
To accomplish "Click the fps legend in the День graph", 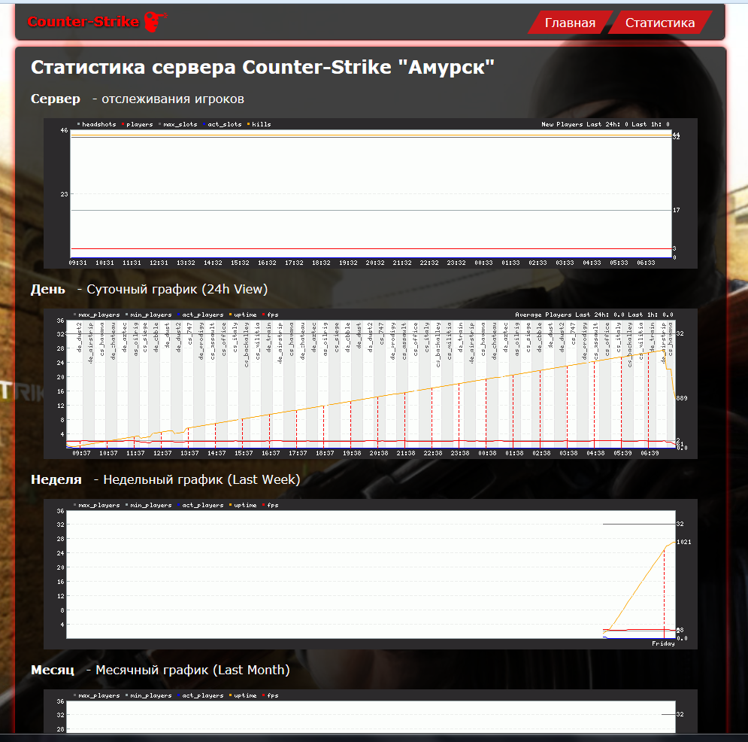I will click(x=272, y=315).
